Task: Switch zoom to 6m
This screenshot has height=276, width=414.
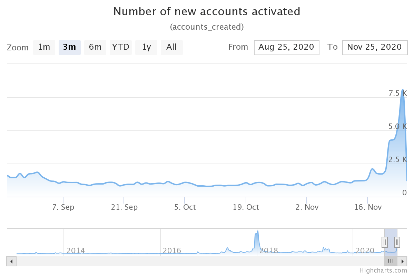Action: 95,48
